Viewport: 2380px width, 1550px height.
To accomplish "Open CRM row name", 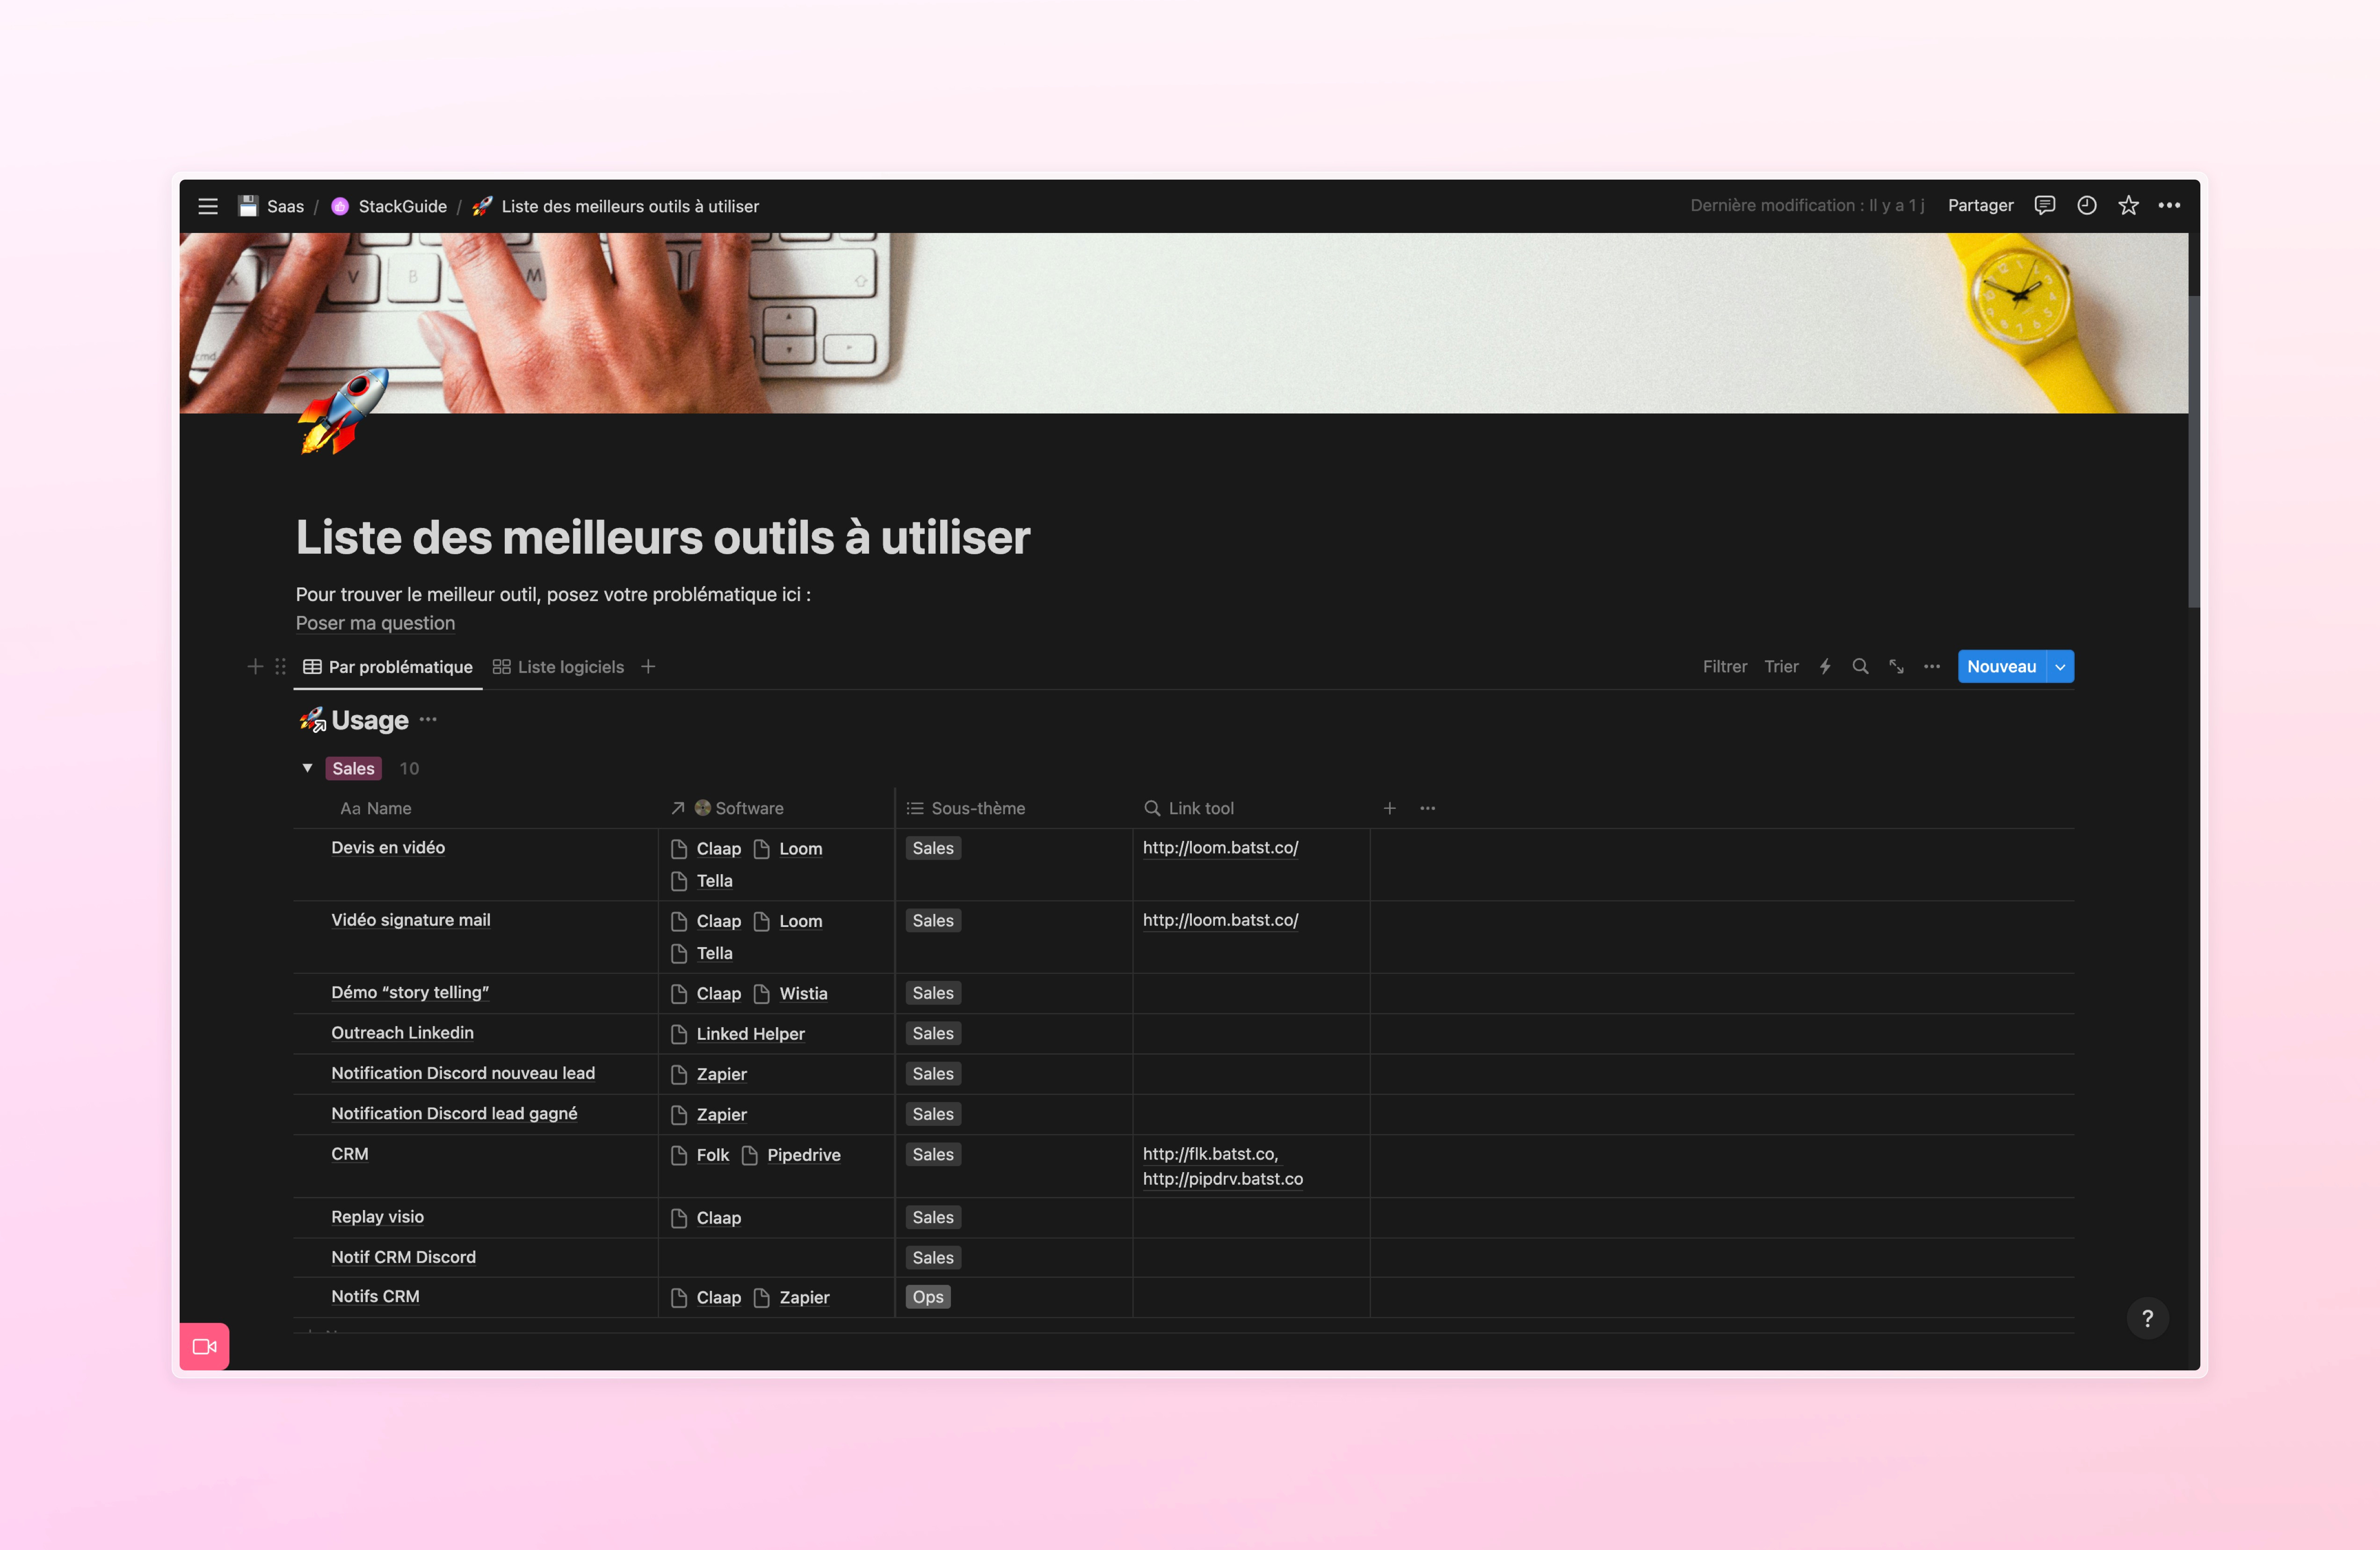I will point(350,1153).
